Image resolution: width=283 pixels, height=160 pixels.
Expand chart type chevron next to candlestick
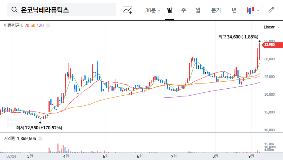pos(258,10)
